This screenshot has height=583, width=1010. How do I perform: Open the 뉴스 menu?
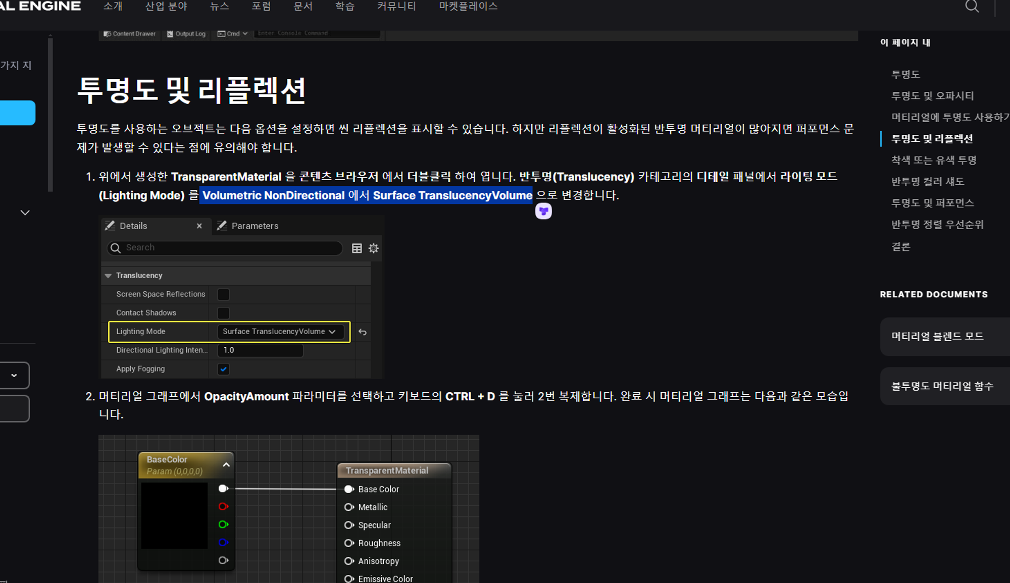(x=219, y=7)
